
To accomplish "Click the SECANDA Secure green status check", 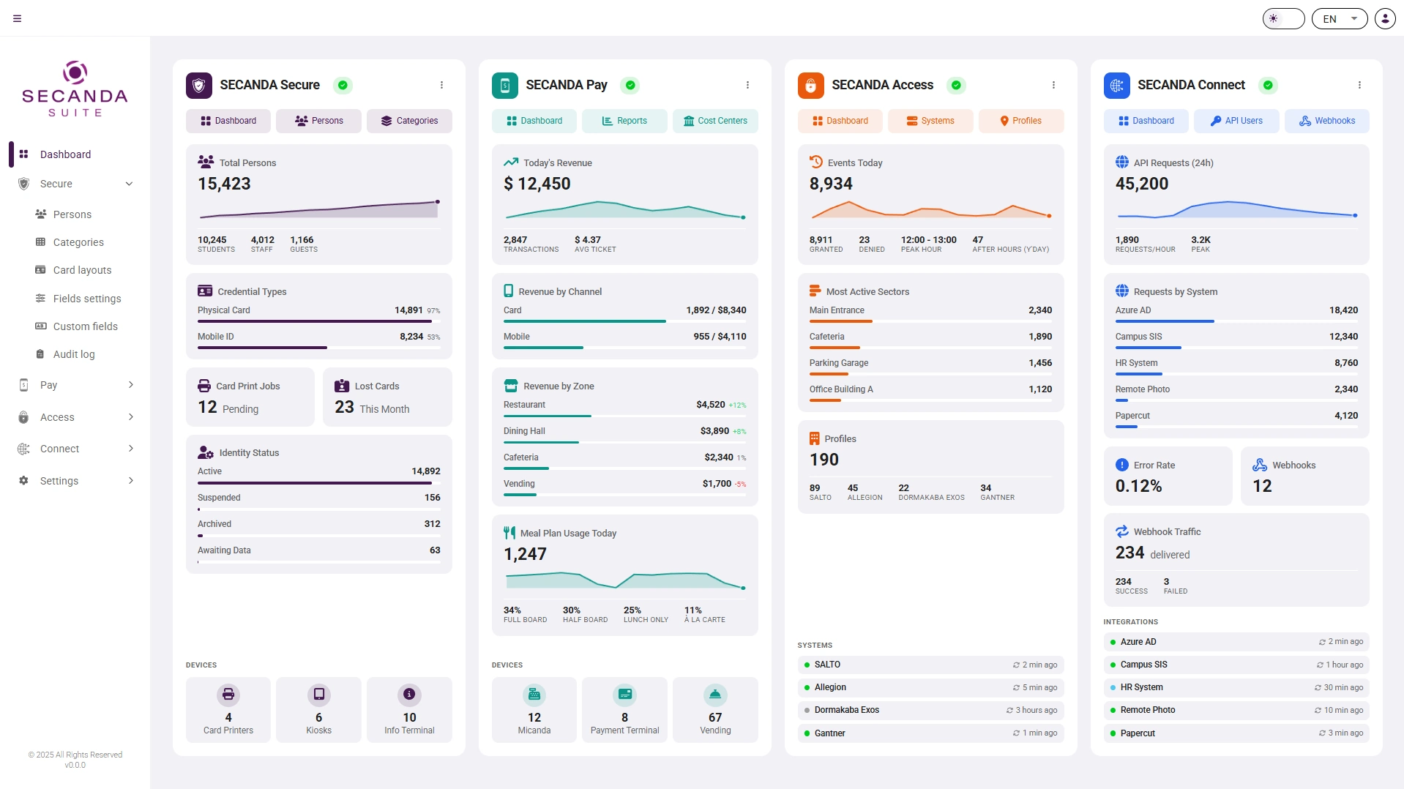I will point(343,85).
